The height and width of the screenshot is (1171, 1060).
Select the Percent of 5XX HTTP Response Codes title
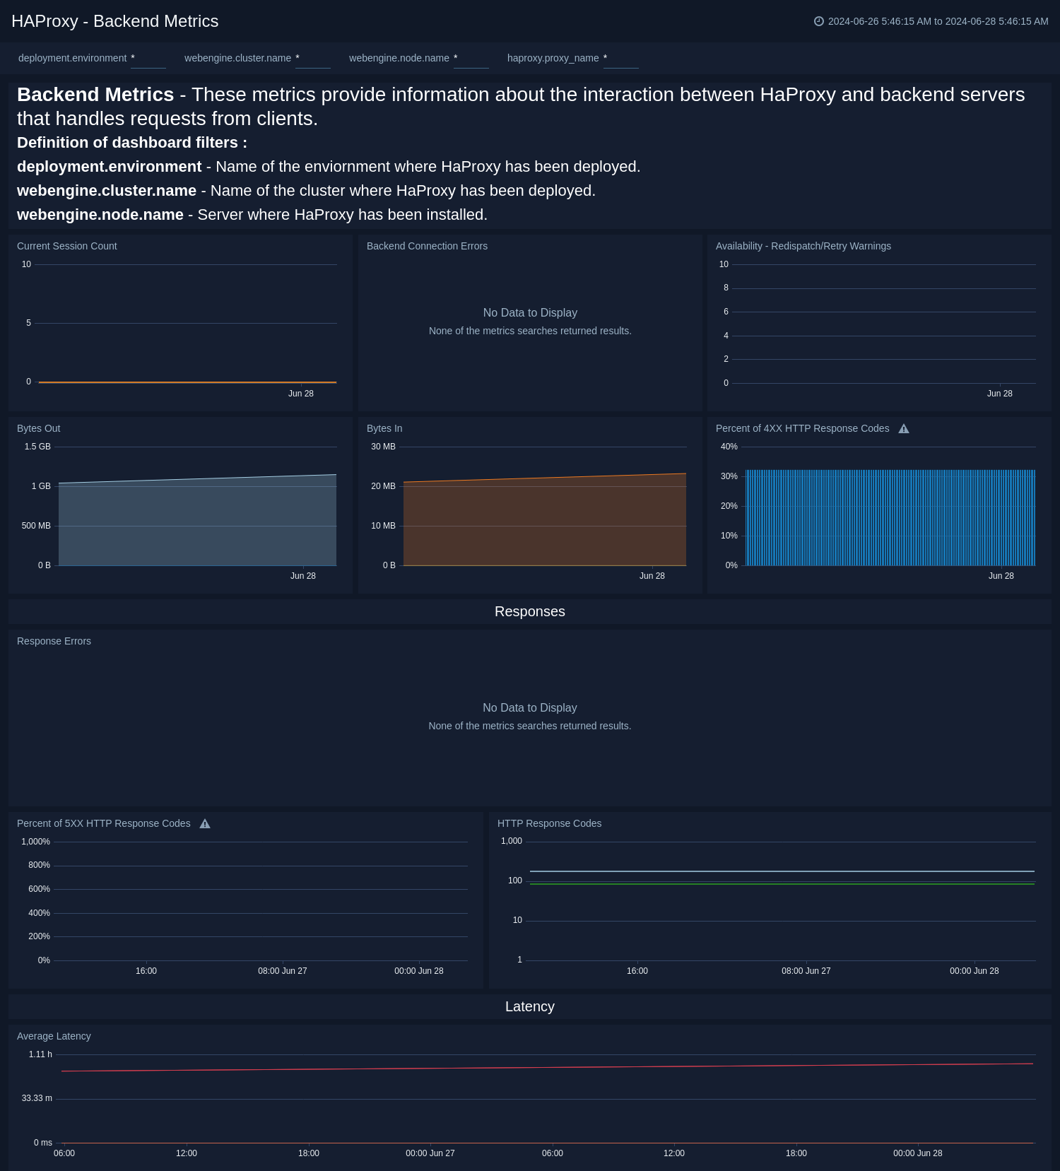point(104,823)
